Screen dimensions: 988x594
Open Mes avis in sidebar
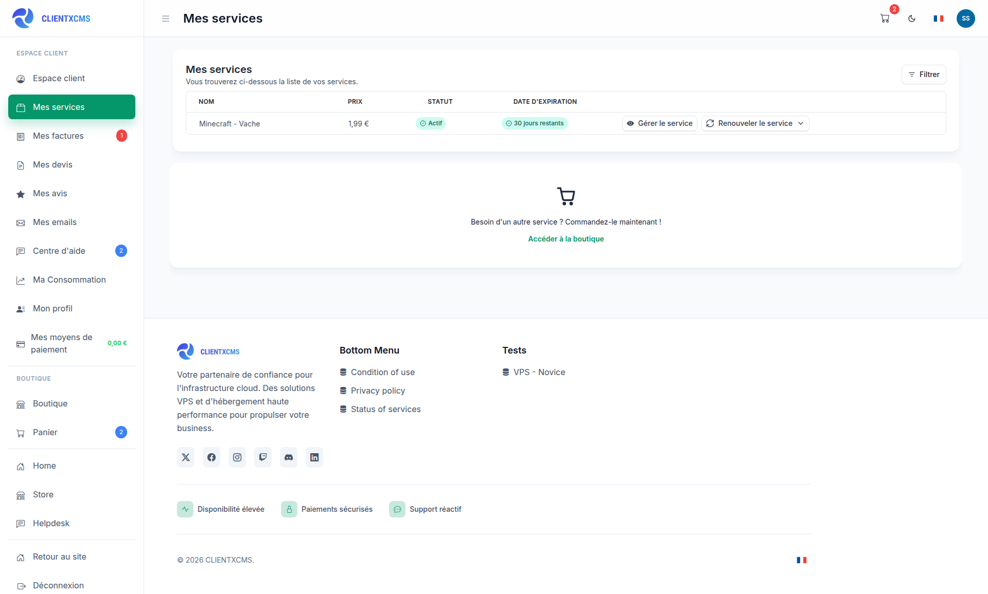[x=72, y=193]
